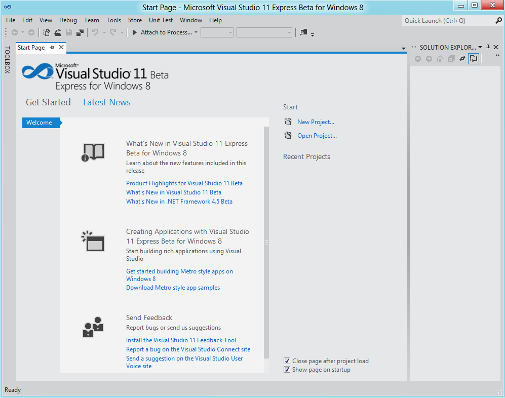This screenshot has height=398, width=505.
Task: Close the Start Page tab
Action: [61, 47]
